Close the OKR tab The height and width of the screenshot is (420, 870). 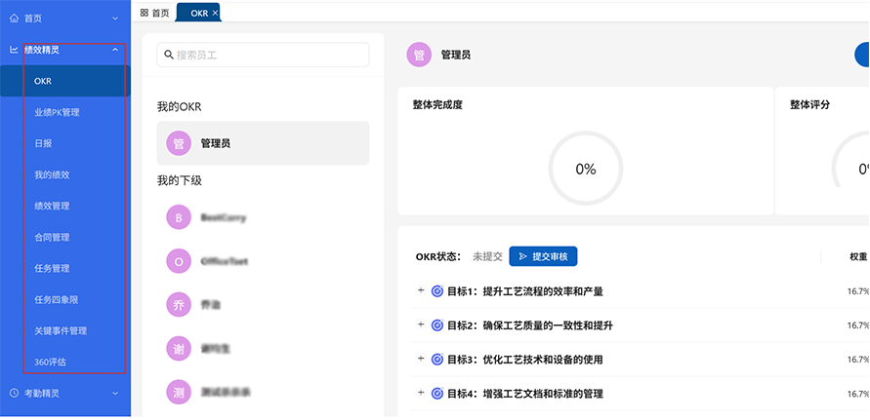pos(215,13)
